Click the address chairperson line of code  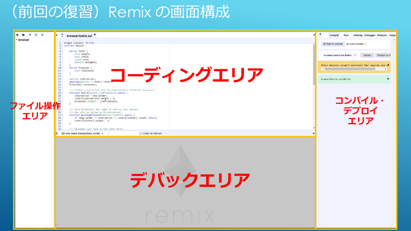pyautogui.click(x=82, y=79)
